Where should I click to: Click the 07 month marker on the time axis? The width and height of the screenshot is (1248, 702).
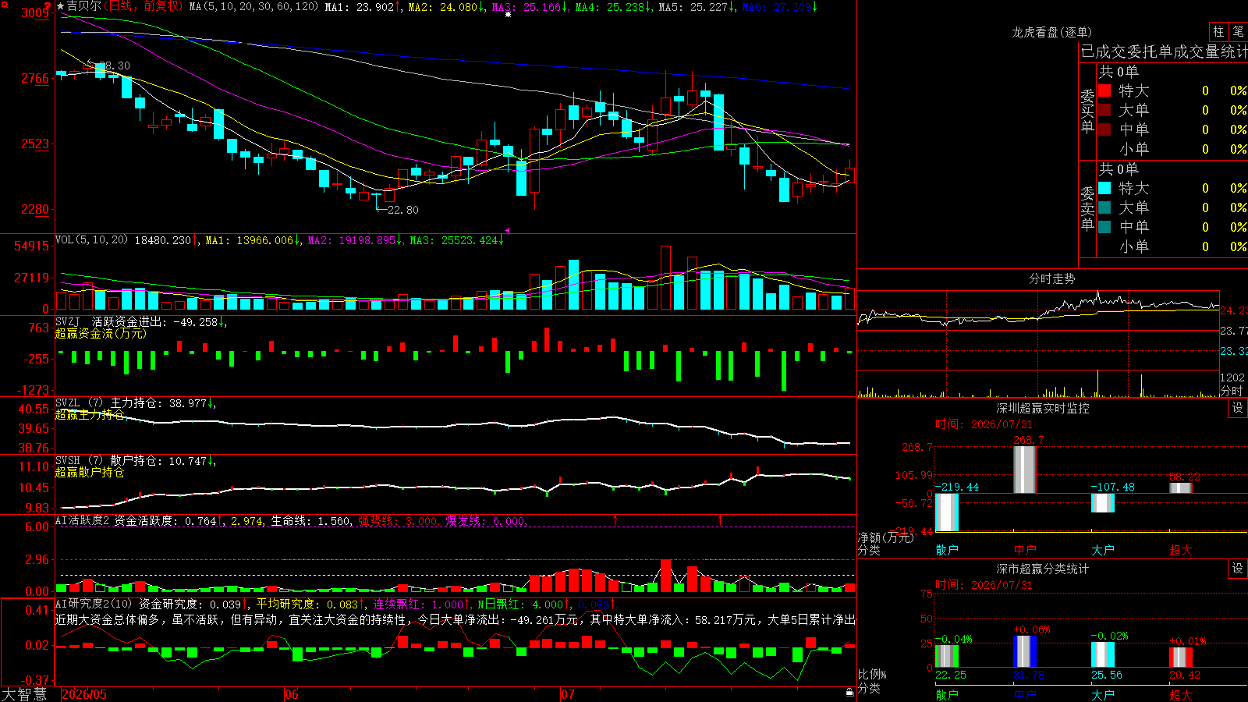(x=567, y=694)
